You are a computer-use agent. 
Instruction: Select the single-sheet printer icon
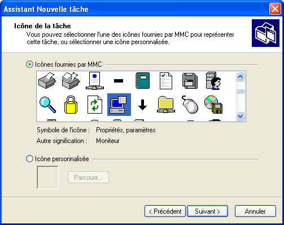47,80
